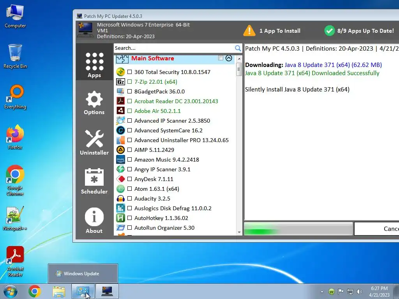Click the Acrobat Reader DC list icon
This screenshot has height=299, width=399.
point(121,101)
